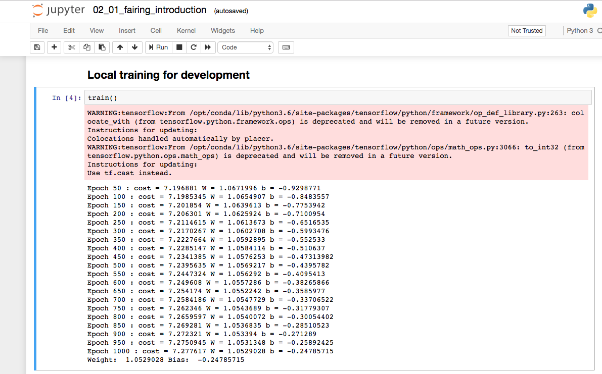Open the File menu

tap(43, 31)
